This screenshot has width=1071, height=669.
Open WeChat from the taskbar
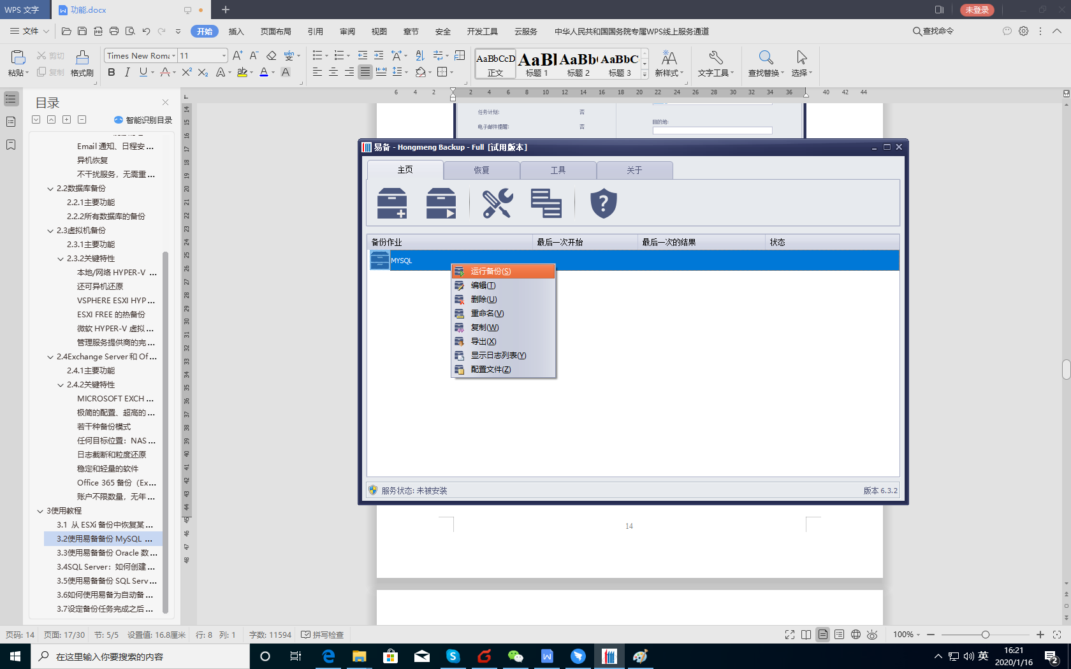[515, 656]
